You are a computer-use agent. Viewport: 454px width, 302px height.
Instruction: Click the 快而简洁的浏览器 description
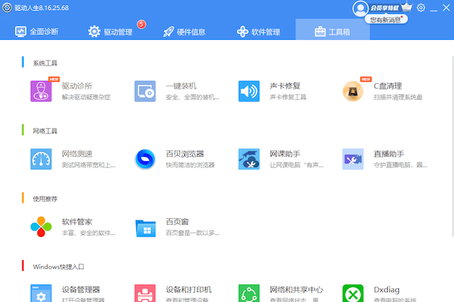click(x=190, y=165)
